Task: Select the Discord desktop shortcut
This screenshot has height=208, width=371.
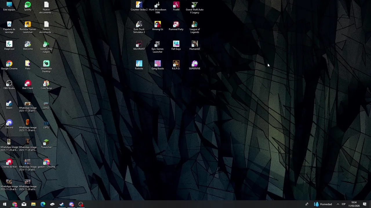Action: coord(9,124)
